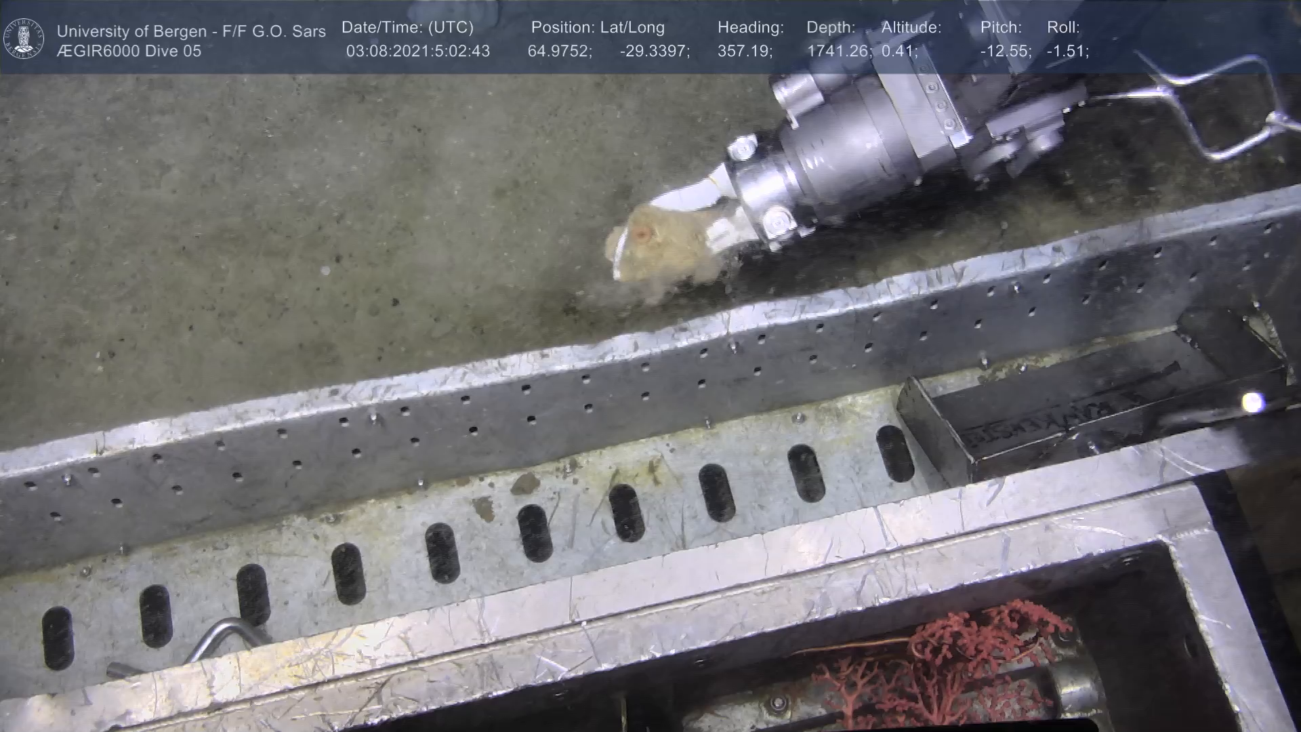Click the bright light spot on the dark tray
The image size is (1301, 732).
pos(1252,402)
